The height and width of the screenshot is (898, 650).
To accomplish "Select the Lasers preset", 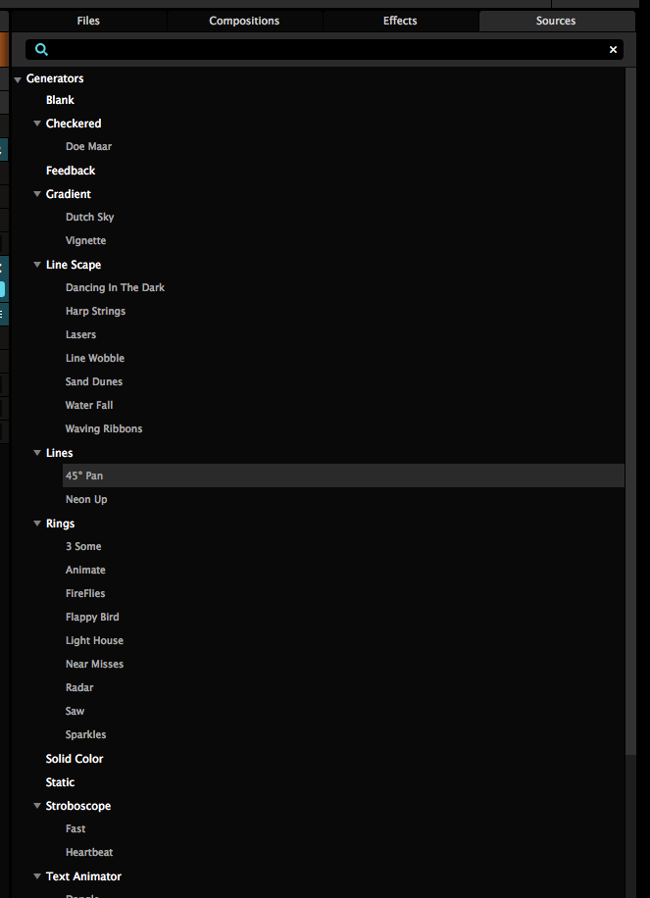I will click(x=80, y=334).
